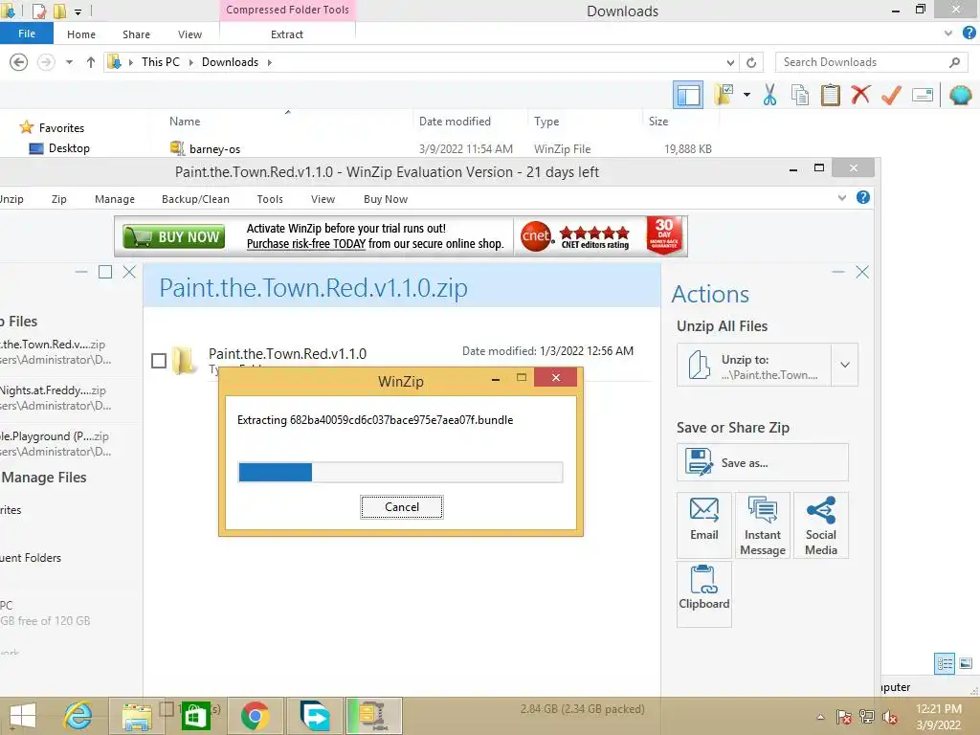
Task: Open Google Chrome from taskbar
Action: pos(255,716)
